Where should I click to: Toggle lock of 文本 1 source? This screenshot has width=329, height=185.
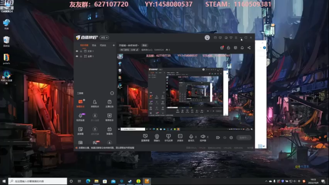pyautogui.click(x=81, y=51)
